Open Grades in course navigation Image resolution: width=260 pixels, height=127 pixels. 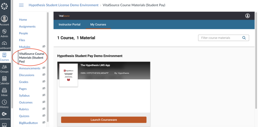[24, 82]
